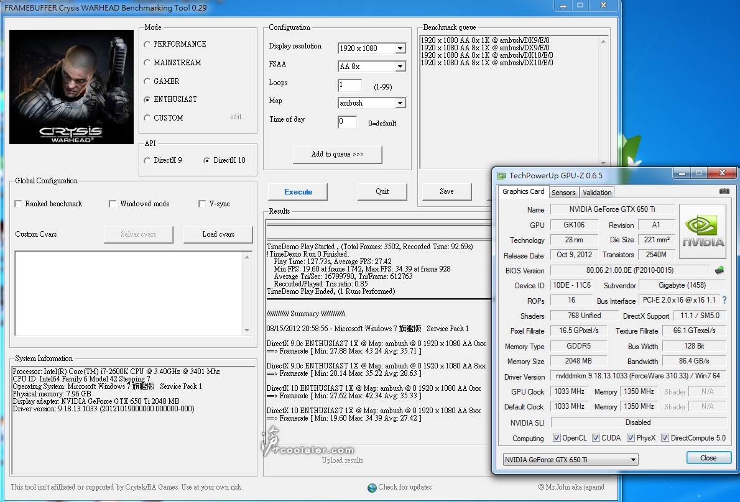Click the Texture Fillrate value '66.1 GTexel/s'
This screenshot has height=502, width=740.
694,331
